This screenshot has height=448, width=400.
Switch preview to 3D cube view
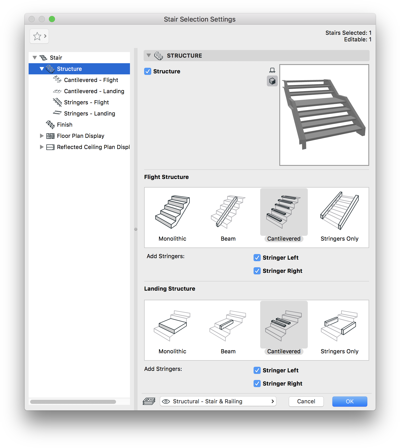(x=272, y=81)
